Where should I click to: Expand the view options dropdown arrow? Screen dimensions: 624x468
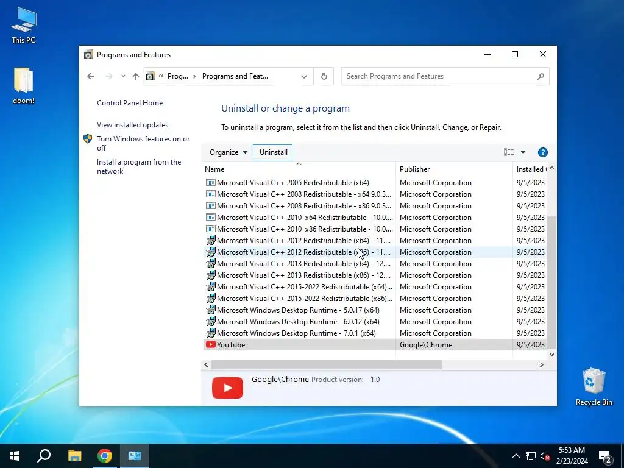point(523,152)
